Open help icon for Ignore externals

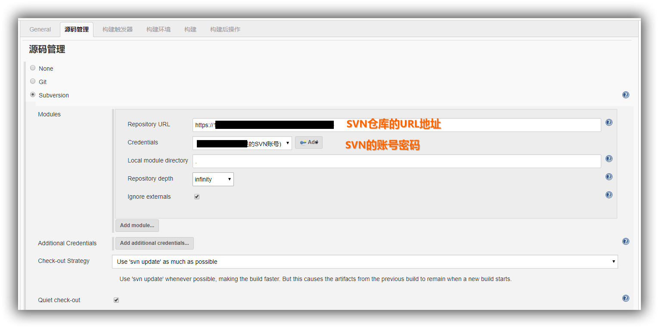[609, 195]
